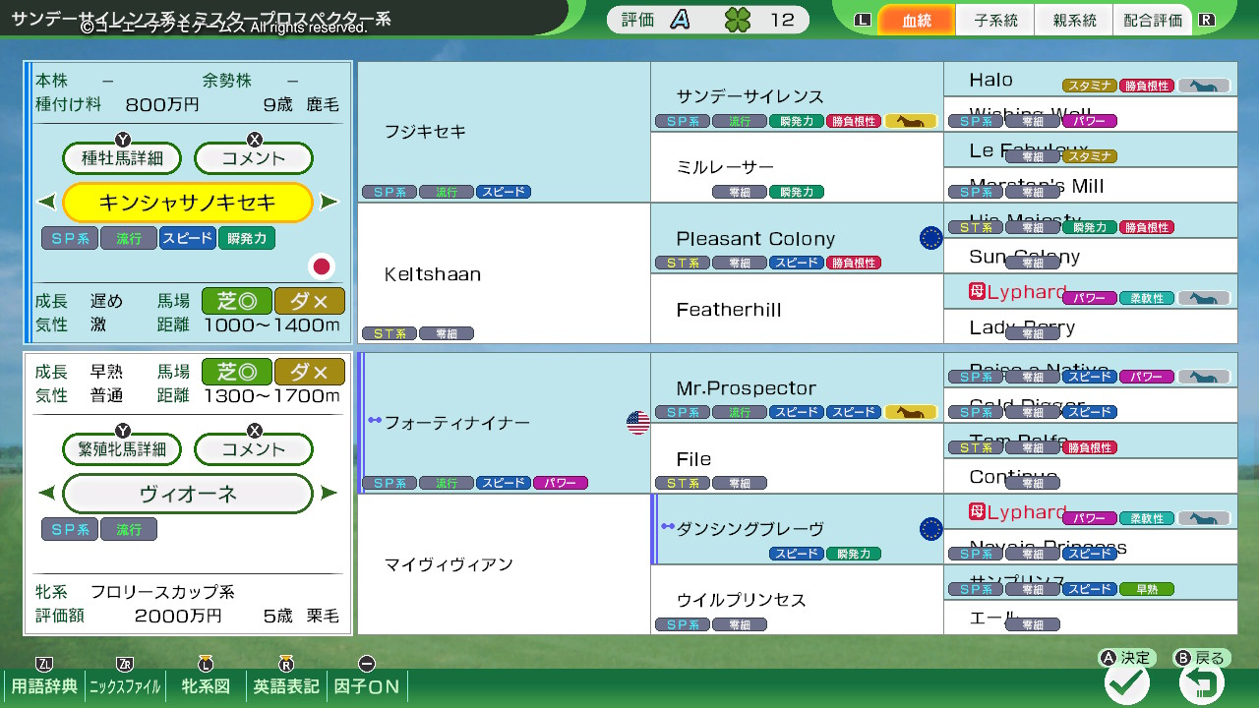This screenshot has width=1259, height=708.
Task: Select Featherhill in the pedigree
Action: click(x=797, y=309)
